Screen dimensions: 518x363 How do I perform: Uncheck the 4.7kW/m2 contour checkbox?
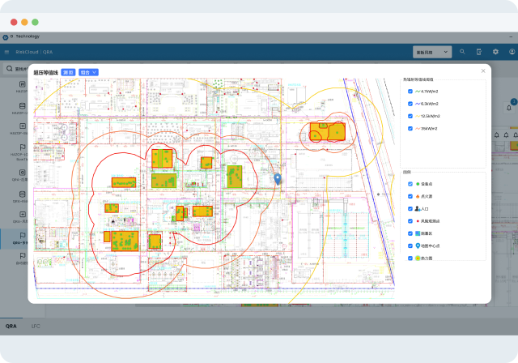pyautogui.click(x=410, y=92)
